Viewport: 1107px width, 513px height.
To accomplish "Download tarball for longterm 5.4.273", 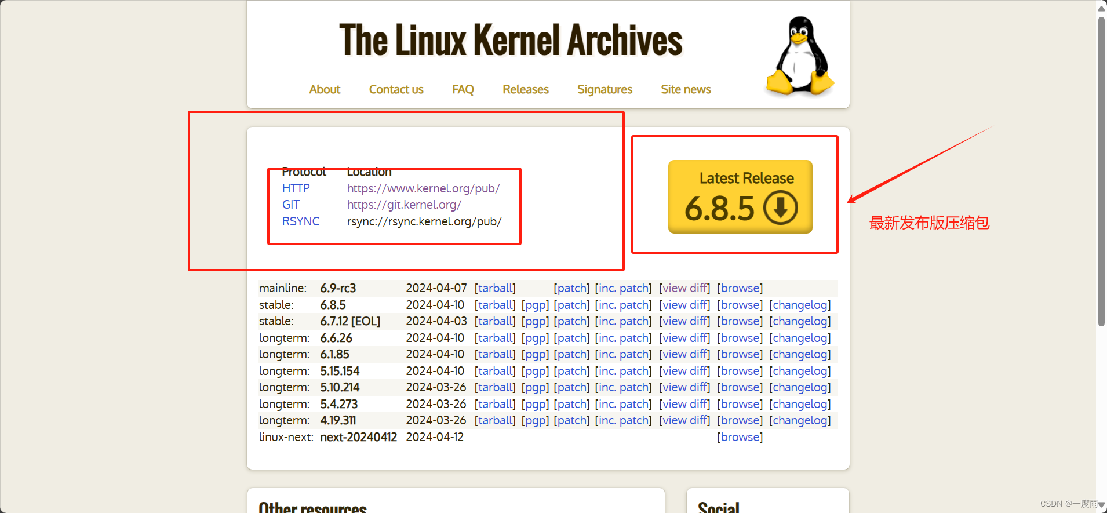I will pos(495,404).
